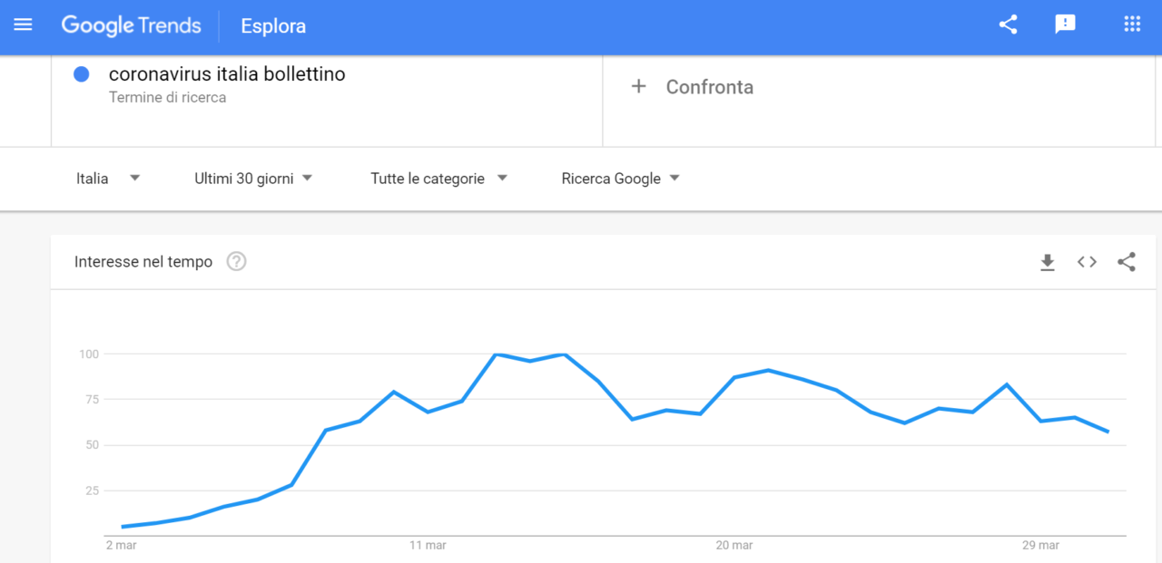Expand the Italia region dropdown
Screen dimensions: 1162x563
pyautogui.click(x=108, y=179)
